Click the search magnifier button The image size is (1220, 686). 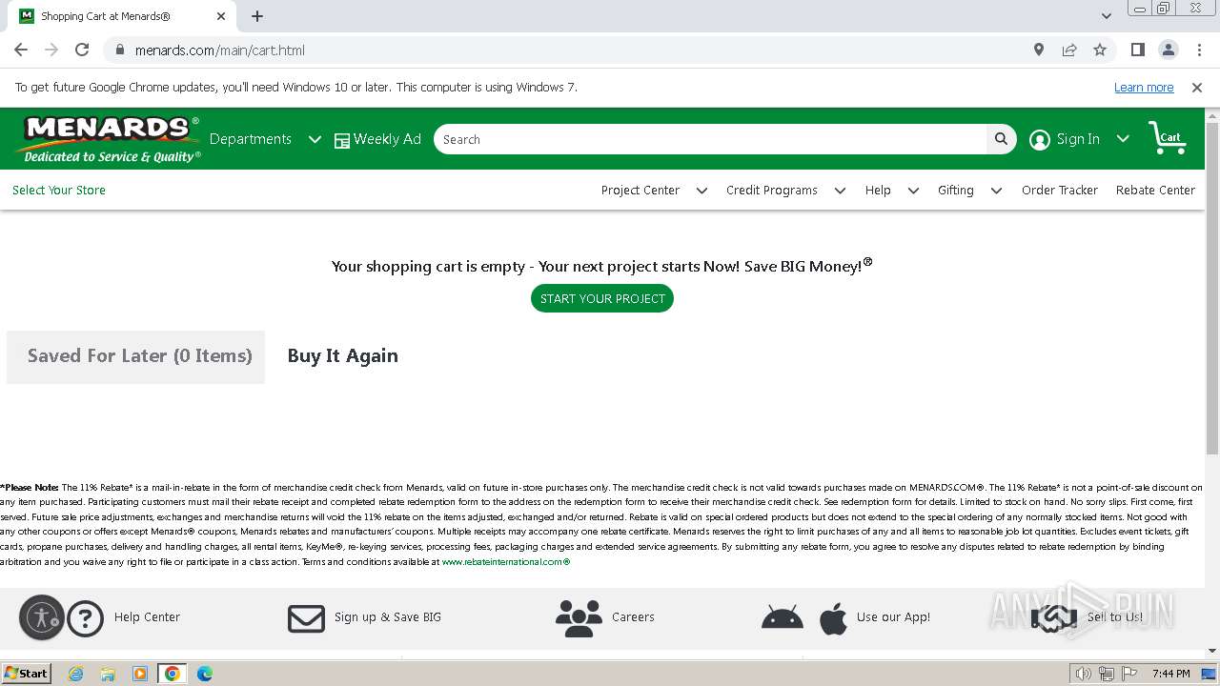tap(1001, 139)
